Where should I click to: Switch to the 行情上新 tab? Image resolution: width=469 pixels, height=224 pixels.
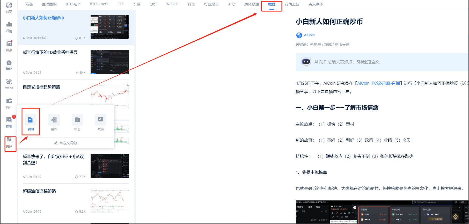tap(292, 4)
